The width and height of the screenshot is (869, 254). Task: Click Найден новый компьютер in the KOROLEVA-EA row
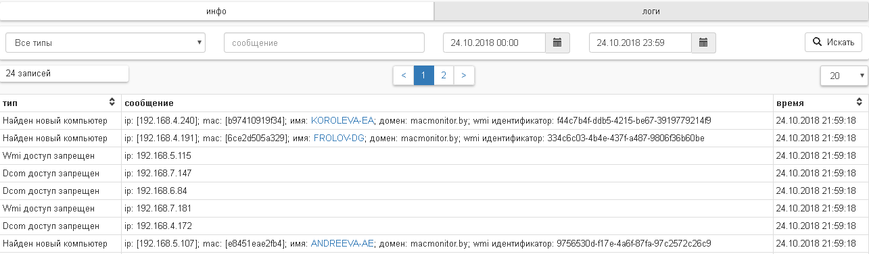pos(55,121)
